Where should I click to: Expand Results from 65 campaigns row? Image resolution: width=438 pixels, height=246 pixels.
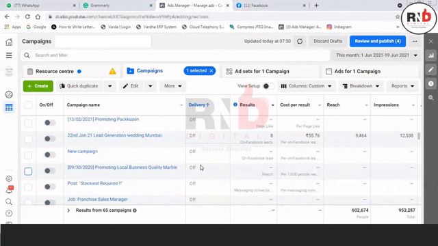click(x=68, y=210)
